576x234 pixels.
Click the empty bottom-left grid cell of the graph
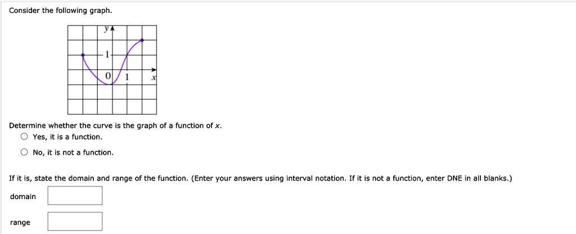(75, 106)
